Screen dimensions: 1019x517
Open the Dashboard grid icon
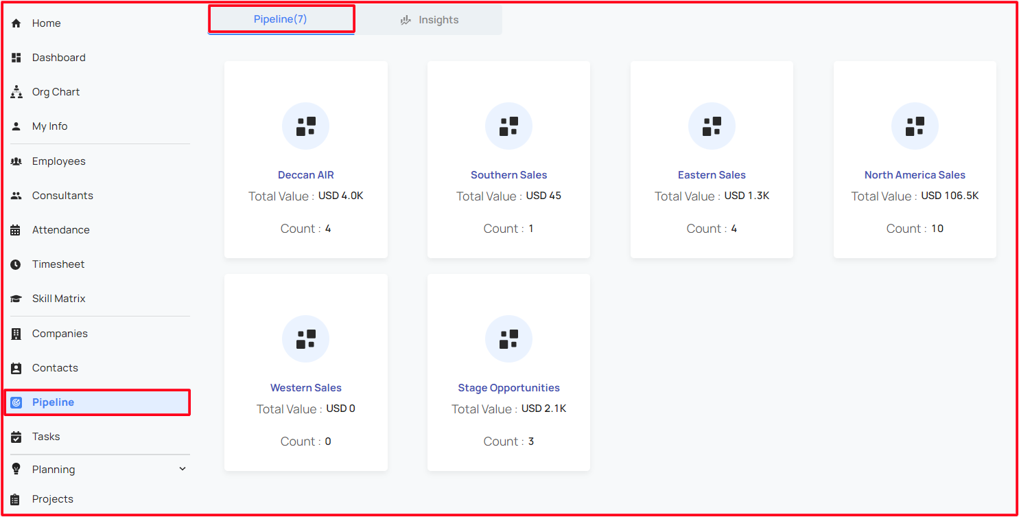(x=16, y=58)
